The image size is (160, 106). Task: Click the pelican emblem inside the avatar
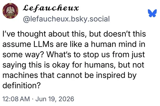point(10,10)
